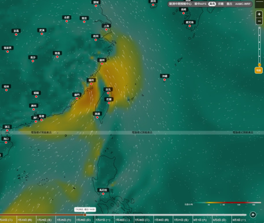
Task: Select the 伏羲 model tab
Action: (221, 4)
